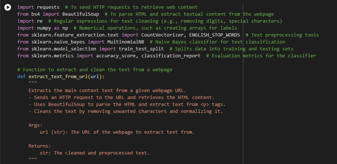Viewport: 337px width, 164px height.
Task: Click CountVectorizer in the sklearn import
Action: [x=163, y=35]
